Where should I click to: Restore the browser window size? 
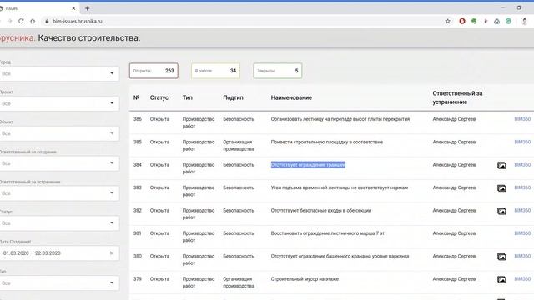(x=519, y=7)
